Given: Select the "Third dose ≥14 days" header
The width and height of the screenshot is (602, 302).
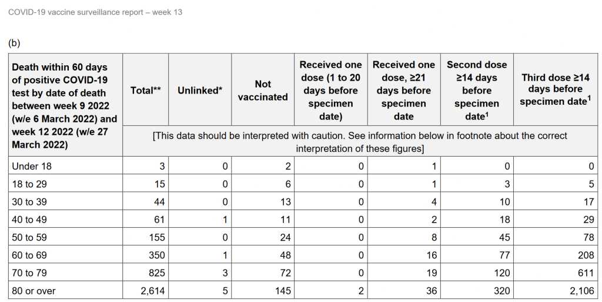Looking at the screenshot, I should coord(555,89).
